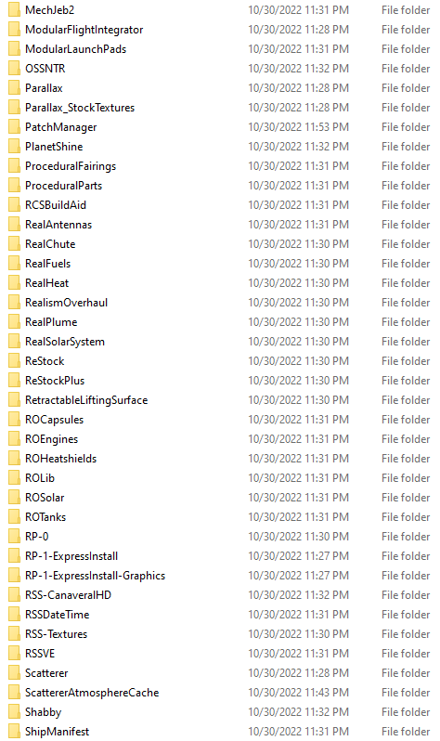
Task: Click the ROEngines folder icon
Action: tap(14, 438)
